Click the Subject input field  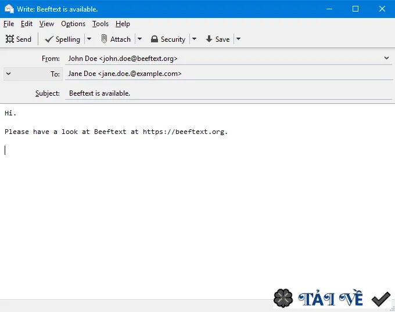tap(229, 93)
